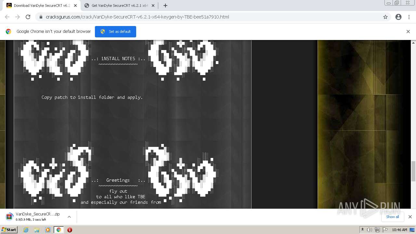Dismiss the default browser notification bar
Viewport: 416px width, 234px height.
click(x=408, y=32)
